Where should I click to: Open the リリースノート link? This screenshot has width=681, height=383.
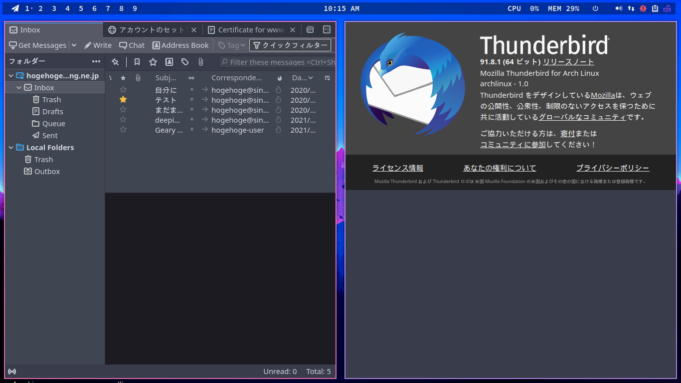tap(568, 62)
